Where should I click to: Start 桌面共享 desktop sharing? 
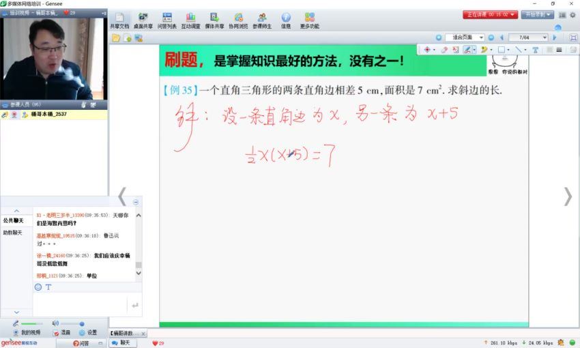143,20
